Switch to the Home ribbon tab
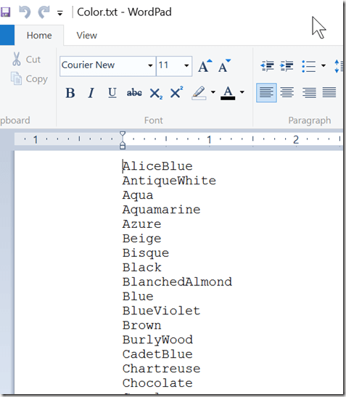The height and width of the screenshot is (397, 346). click(39, 35)
